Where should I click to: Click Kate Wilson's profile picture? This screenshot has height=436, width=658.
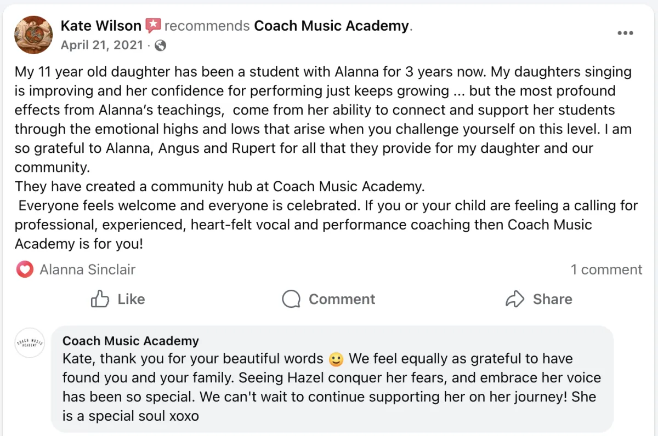33,35
